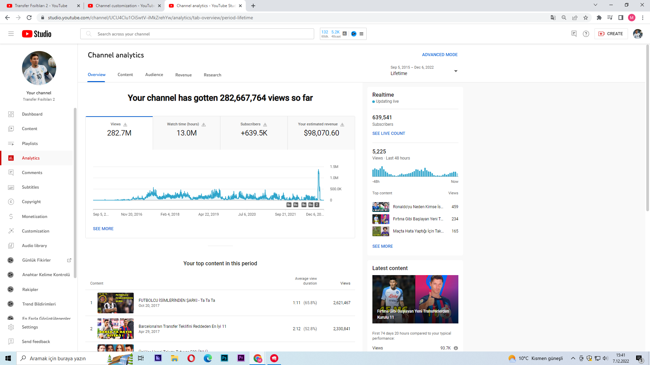
Task: Switch to the Content analytics tab
Action: (x=125, y=75)
